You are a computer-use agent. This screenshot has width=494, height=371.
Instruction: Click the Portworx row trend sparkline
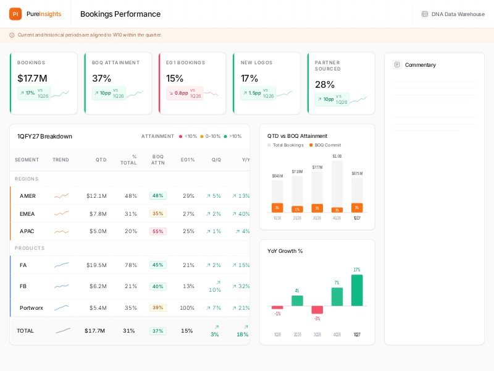pyautogui.click(x=61, y=308)
